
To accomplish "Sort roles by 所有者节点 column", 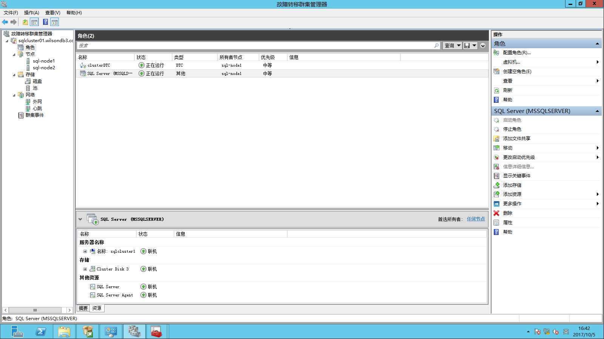I will pyautogui.click(x=238, y=57).
